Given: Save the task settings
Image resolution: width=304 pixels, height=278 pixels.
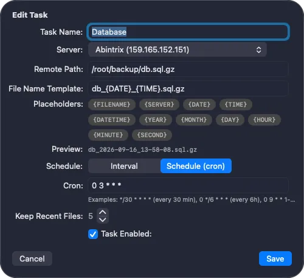Looking at the screenshot, I should pos(275,258).
